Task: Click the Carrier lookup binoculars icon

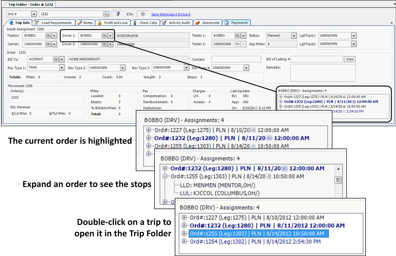Action: pos(48,44)
